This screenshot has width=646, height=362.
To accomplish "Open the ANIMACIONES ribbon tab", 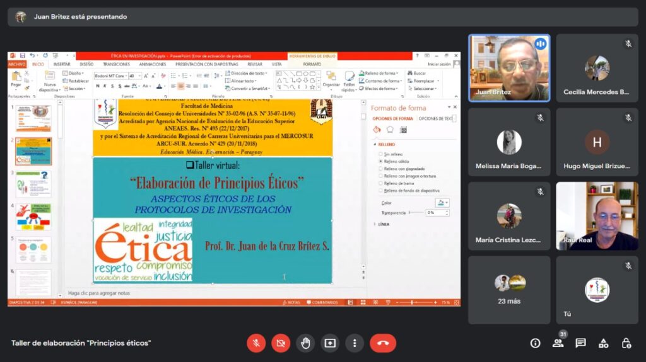I will 153,64.
